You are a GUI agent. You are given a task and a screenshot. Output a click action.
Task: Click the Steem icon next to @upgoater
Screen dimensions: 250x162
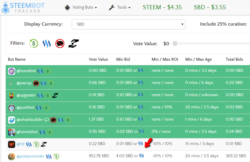(x=40, y=96)
